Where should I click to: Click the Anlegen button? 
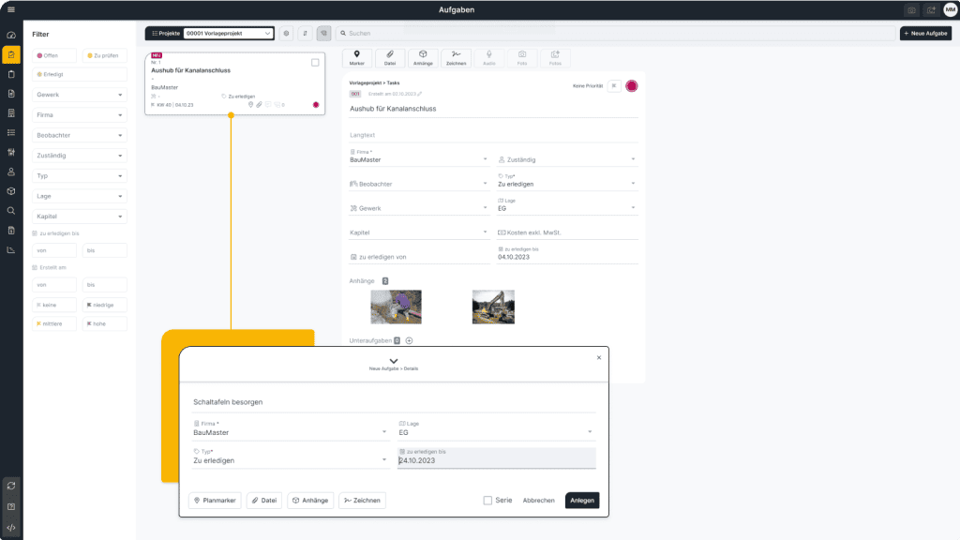[581, 501]
